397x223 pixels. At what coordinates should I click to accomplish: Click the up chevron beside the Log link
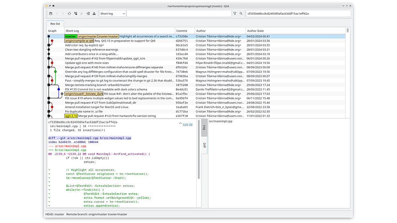pyautogui.click(x=180, y=124)
